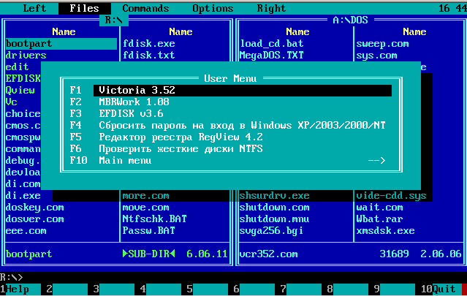Select Ntfschk.BAT file
The image size is (467, 296).
[x=155, y=219]
